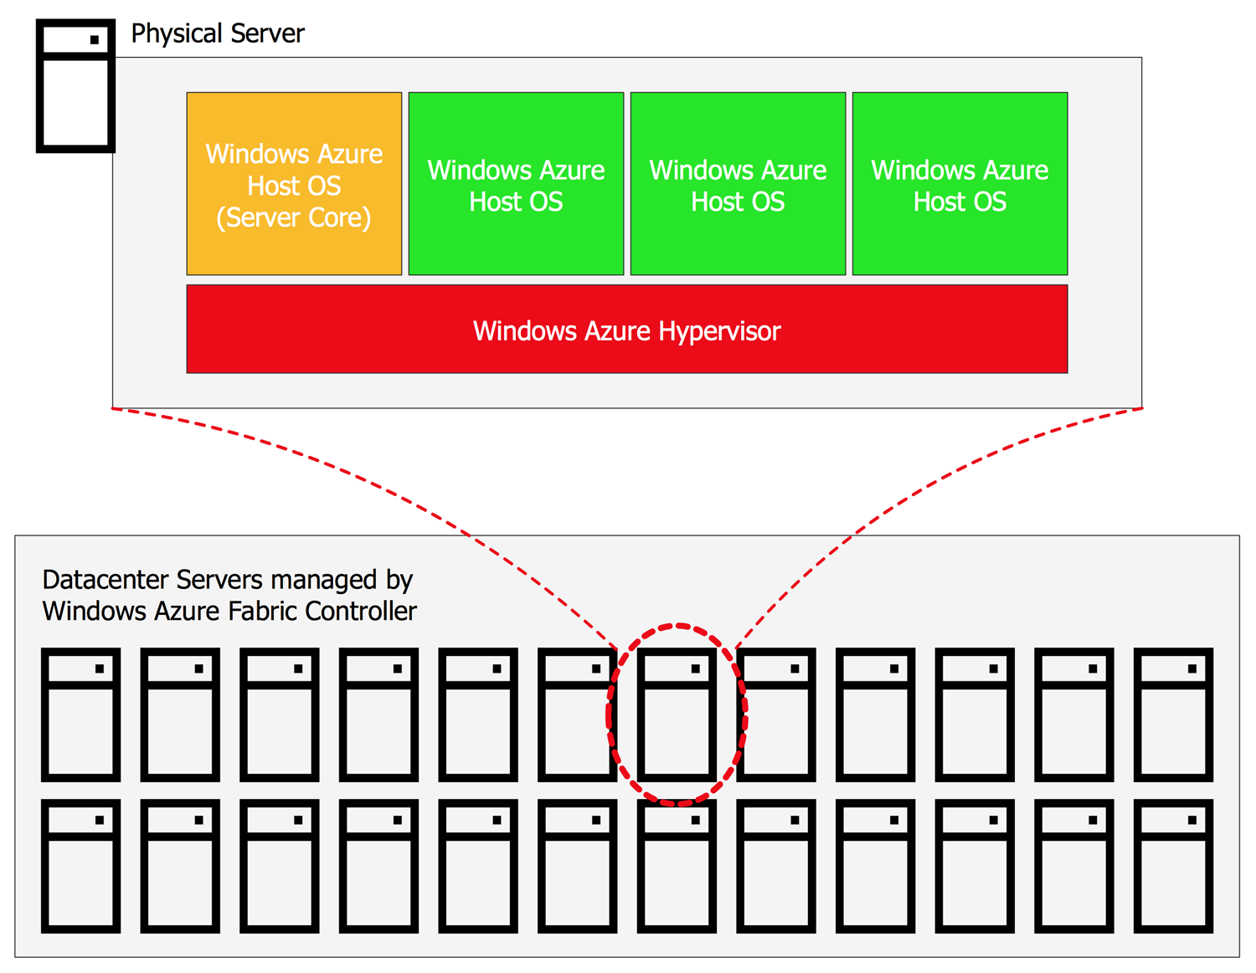Click the server icon inside the red dashed circle

coord(677,714)
